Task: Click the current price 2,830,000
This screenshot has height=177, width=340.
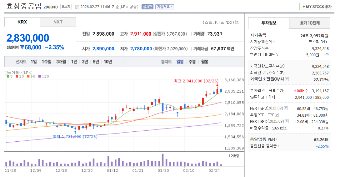Action: pos(28,38)
